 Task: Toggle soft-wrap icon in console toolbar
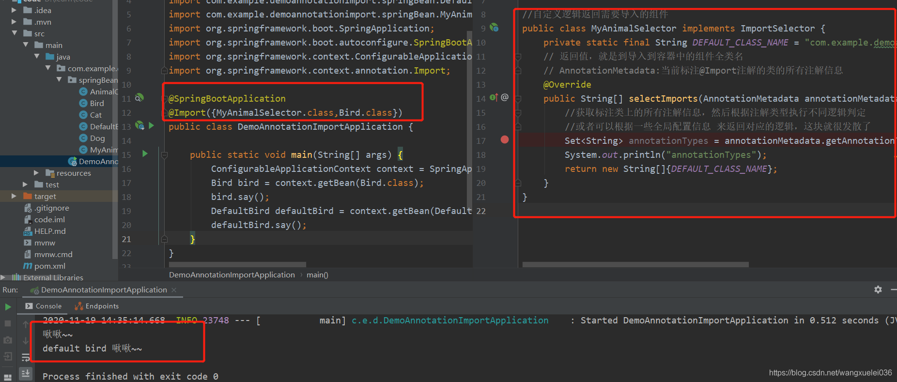pyautogui.click(x=26, y=357)
